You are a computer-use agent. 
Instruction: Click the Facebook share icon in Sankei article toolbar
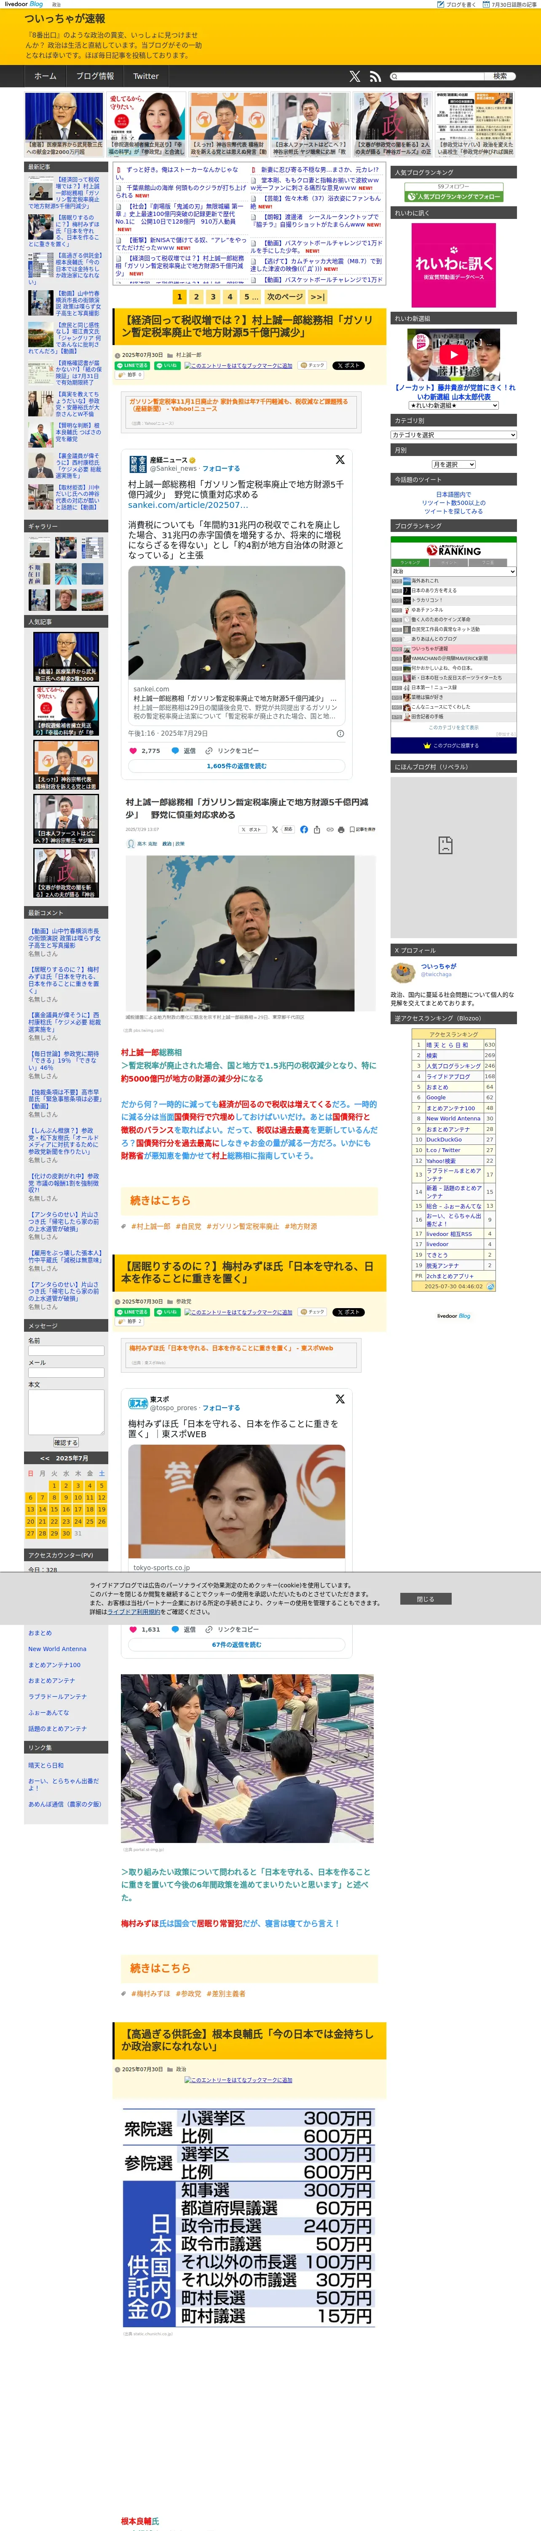click(303, 829)
